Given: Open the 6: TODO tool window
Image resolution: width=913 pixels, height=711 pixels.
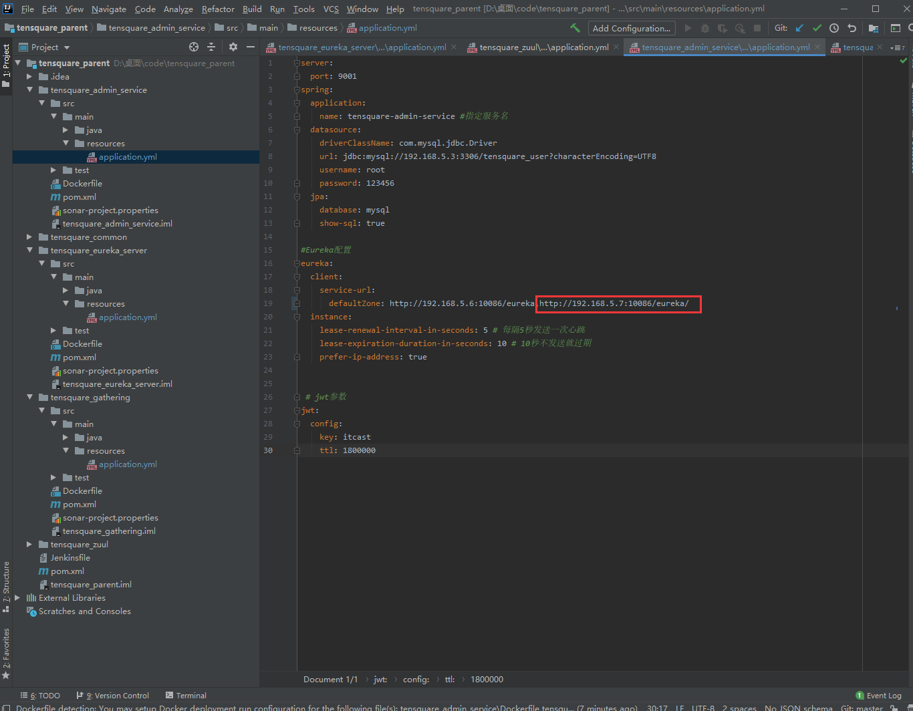Looking at the screenshot, I should tap(40, 696).
